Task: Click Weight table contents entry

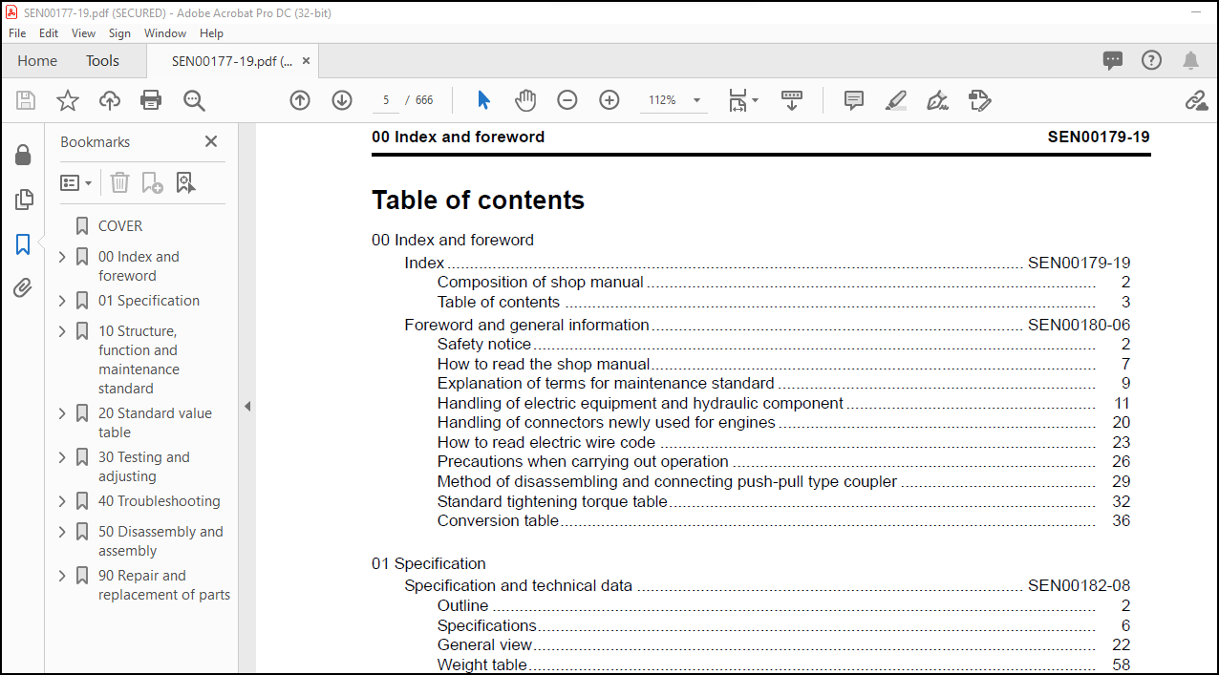Action: [x=482, y=664]
